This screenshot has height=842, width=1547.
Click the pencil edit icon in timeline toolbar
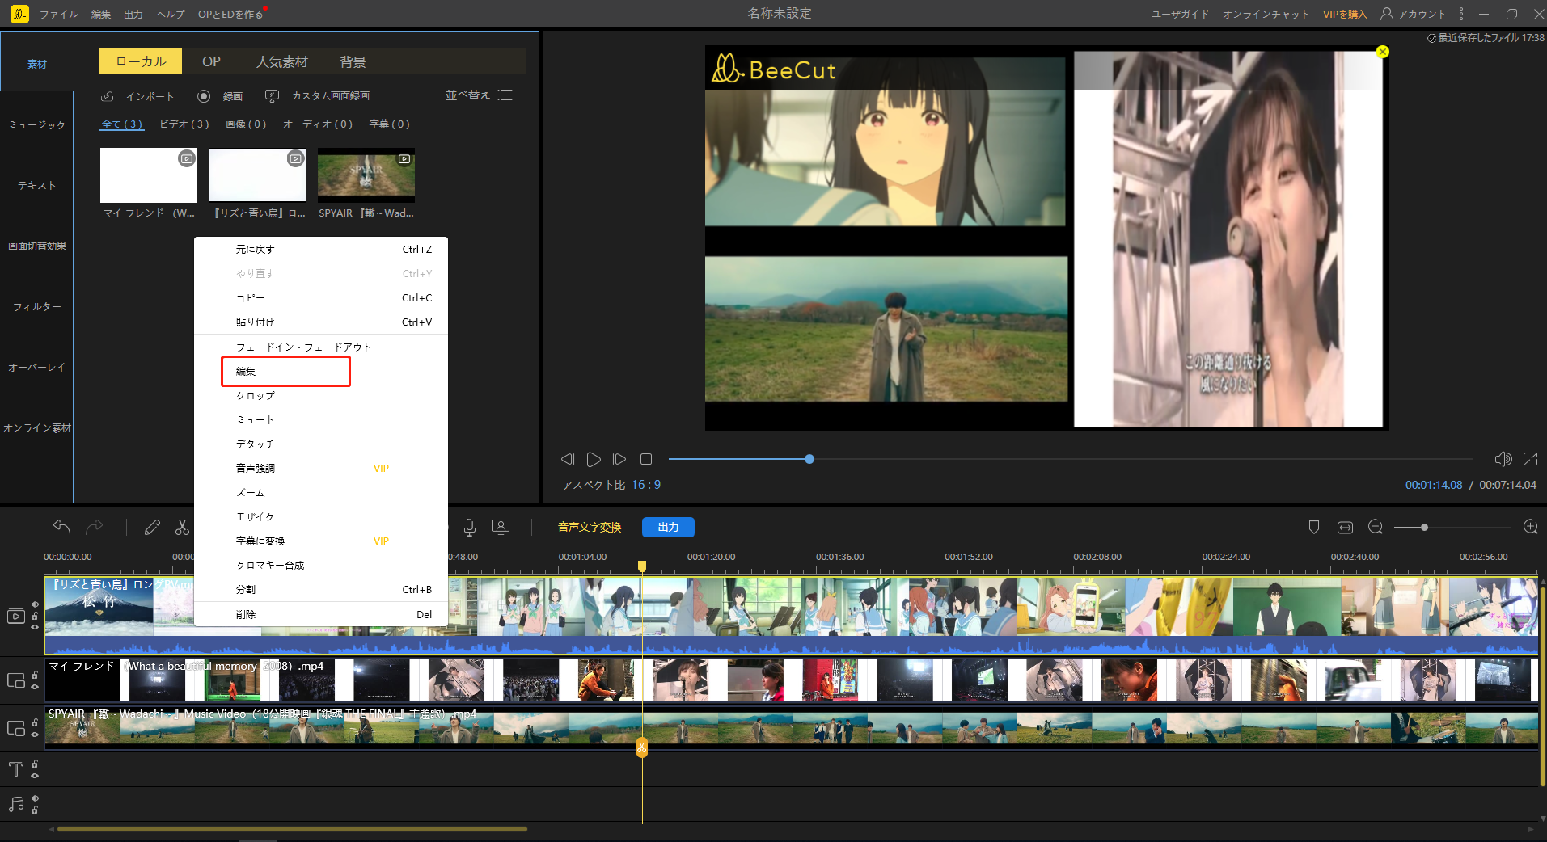pyautogui.click(x=152, y=528)
